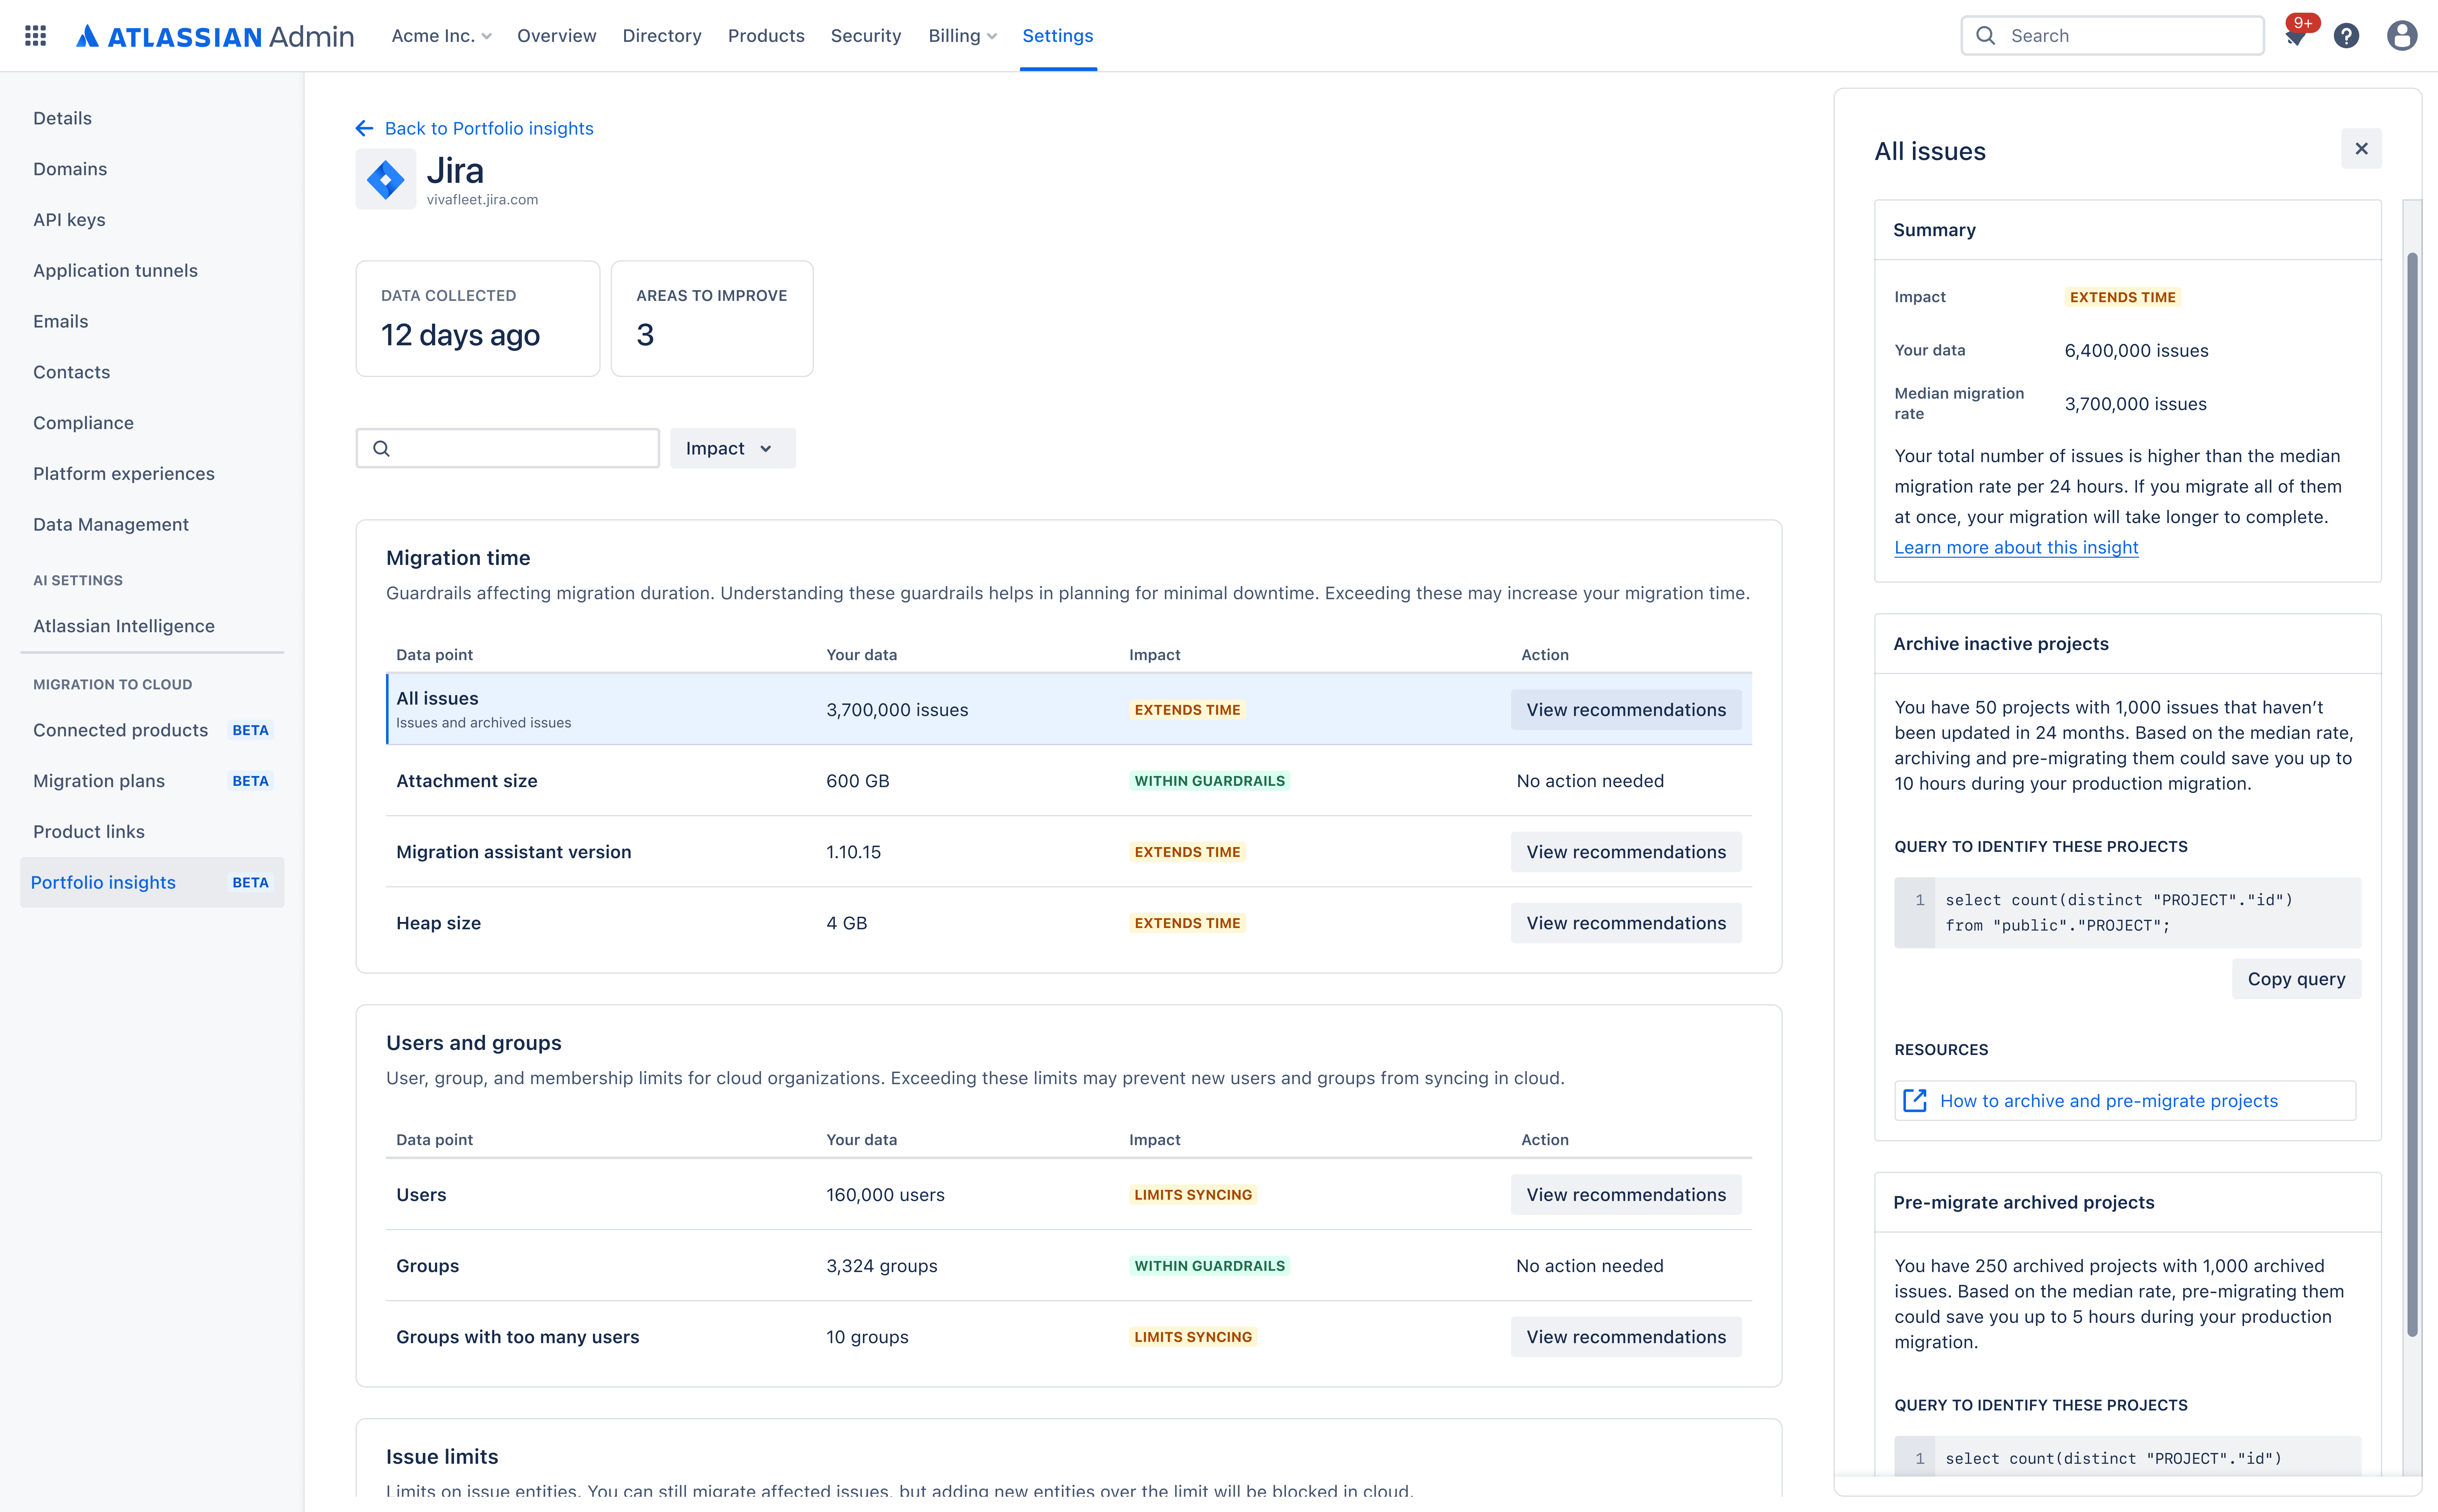The width and height of the screenshot is (2438, 1512).
Task: View recommendations for Heap size
Action: (1626, 923)
